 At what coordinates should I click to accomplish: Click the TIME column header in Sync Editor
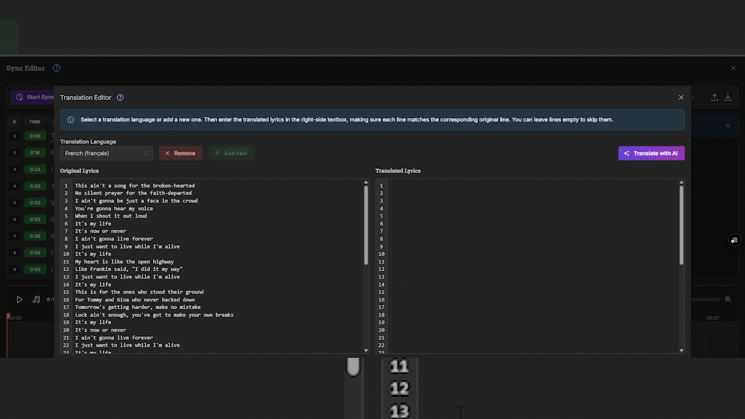tap(35, 122)
